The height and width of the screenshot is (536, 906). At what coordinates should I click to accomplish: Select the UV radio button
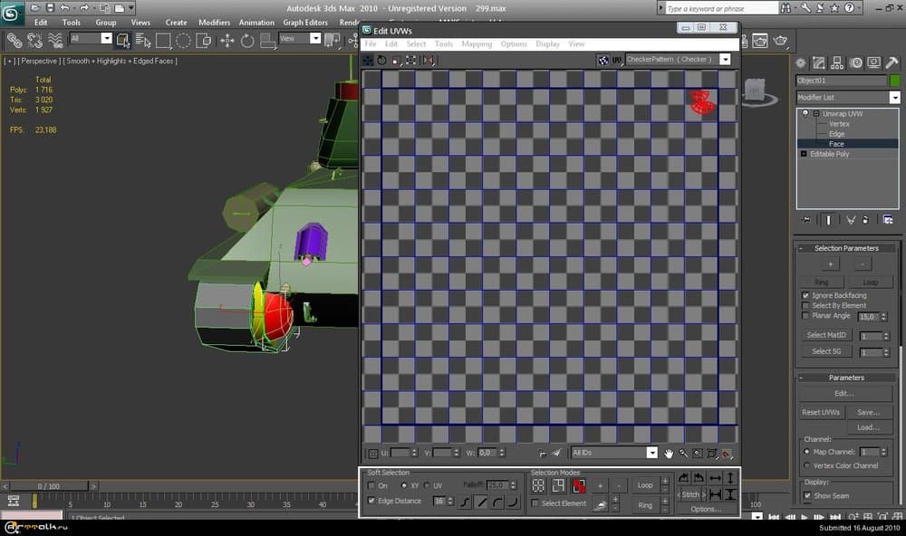pyautogui.click(x=427, y=486)
